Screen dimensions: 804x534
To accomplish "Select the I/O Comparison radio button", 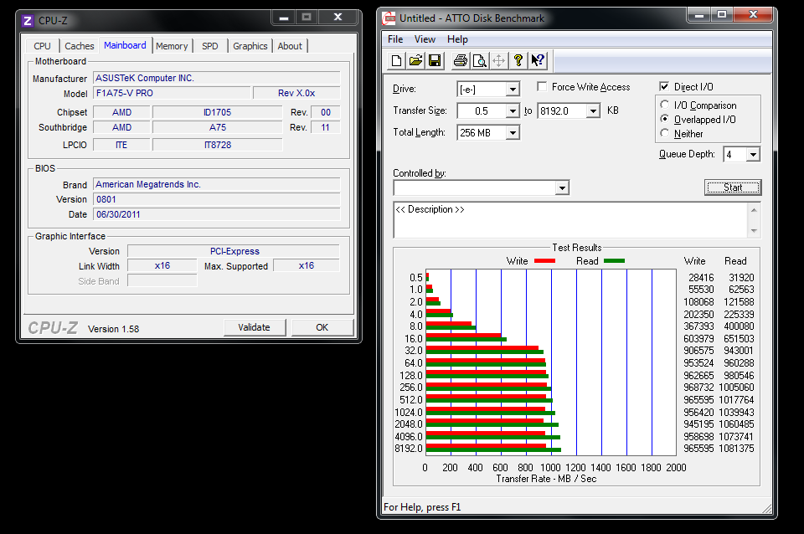I will coord(664,105).
